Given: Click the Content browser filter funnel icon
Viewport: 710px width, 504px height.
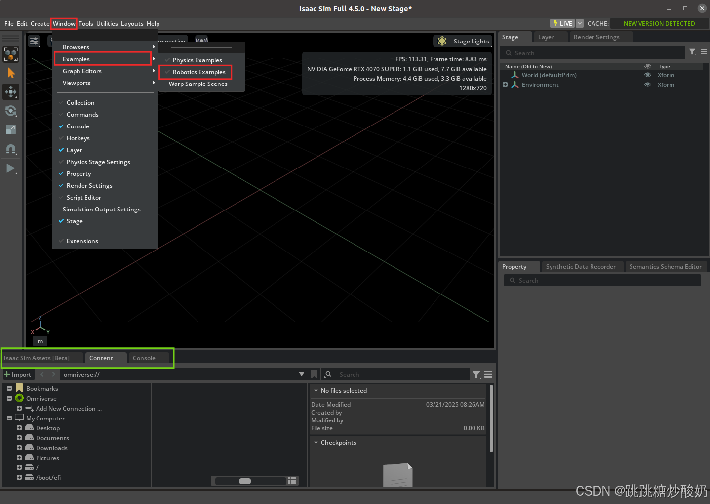Looking at the screenshot, I should (476, 375).
